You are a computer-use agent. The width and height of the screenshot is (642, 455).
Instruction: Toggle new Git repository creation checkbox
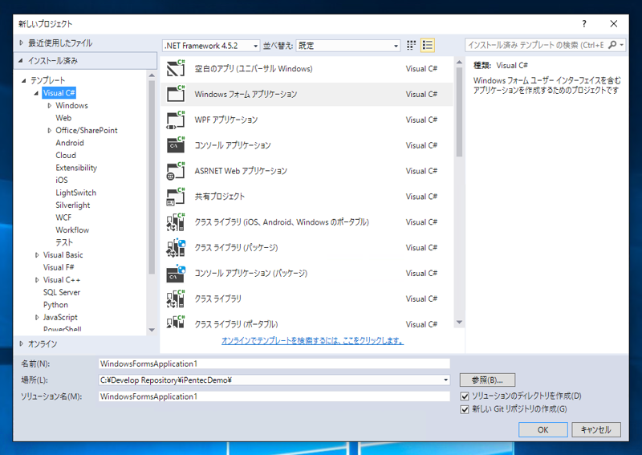pyautogui.click(x=465, y=409)
